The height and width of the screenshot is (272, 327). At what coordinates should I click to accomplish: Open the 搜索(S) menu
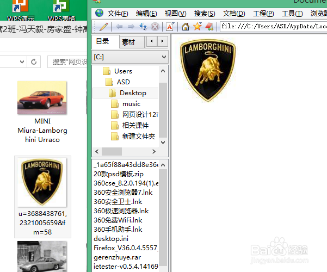pos(205,14)
